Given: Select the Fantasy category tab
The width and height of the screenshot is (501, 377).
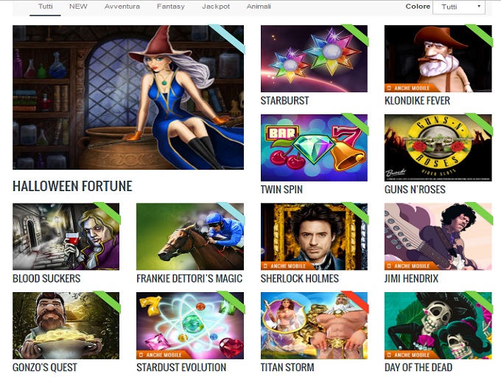Looking at the screenshot, I should [x=171, y=7].
